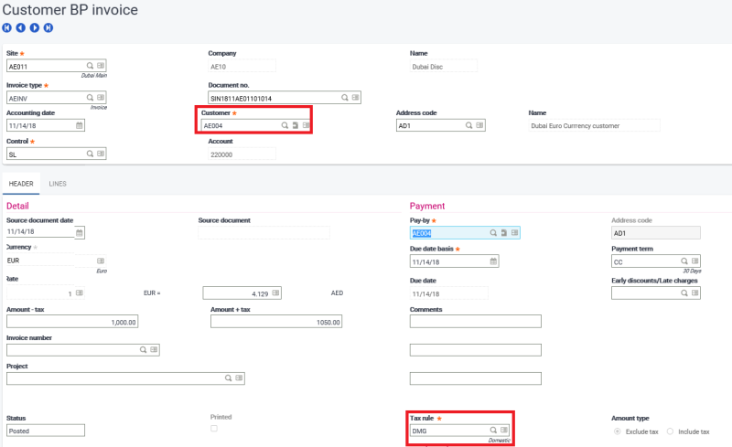The width and height of the screenshot is (732, 447).
Task: Go to the previous record arrow
Action: [21, 27]
